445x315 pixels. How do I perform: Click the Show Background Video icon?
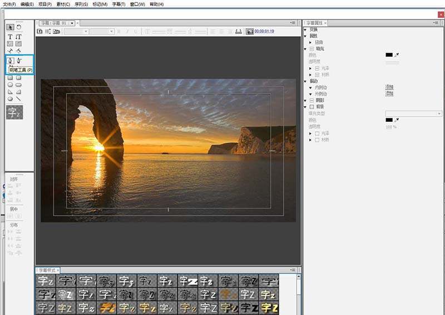(x=250, y=32)
